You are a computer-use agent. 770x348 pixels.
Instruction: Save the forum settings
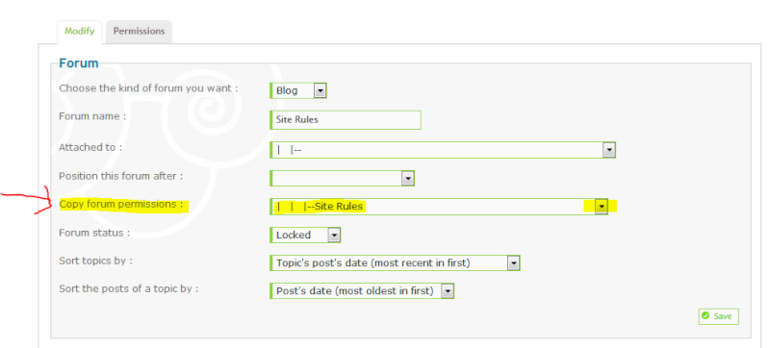pyautogui.click(x=718, y=316)
